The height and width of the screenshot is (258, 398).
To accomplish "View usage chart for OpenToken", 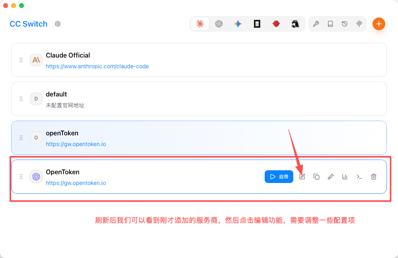I will click(x=345, y=177).
